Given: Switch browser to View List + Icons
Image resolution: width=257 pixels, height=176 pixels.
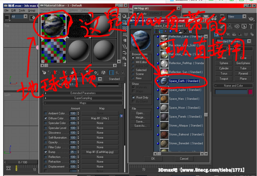Looking at the screenshot, I should pyautogui.click(x=161, y=31).
